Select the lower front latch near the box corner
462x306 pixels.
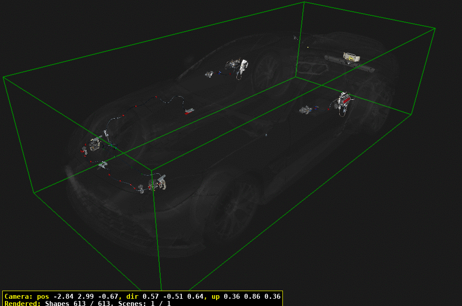tap(158, 183)
